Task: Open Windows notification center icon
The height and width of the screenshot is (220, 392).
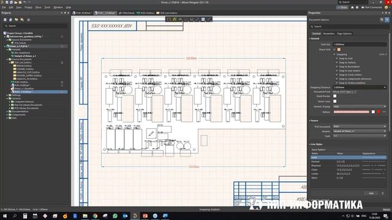Action: tap(386, 216)
